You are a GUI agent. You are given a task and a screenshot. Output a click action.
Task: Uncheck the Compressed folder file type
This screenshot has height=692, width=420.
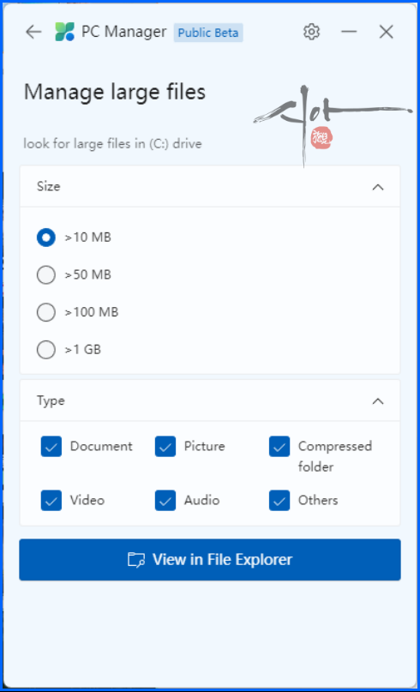point(279,446)
